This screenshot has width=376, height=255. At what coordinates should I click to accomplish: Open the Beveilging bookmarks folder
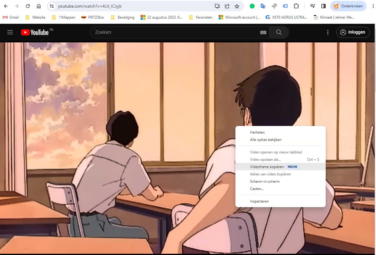pyautogui.click(x=123, y=17)
